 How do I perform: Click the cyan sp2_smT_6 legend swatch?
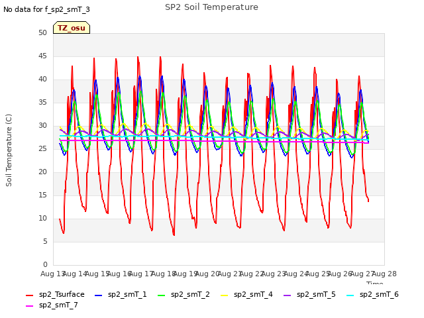pyautogui.click(x=350, y=295)
